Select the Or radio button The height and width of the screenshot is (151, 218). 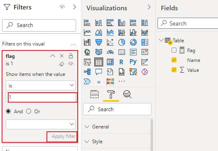[x=29, y=111]
